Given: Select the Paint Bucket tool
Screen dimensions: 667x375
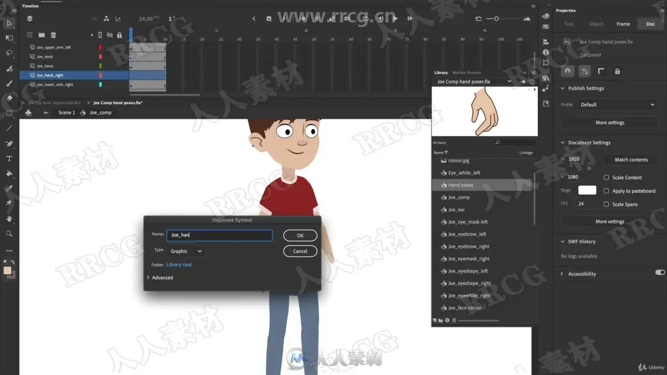Looking at the screenshot, I should pos(9,173).
